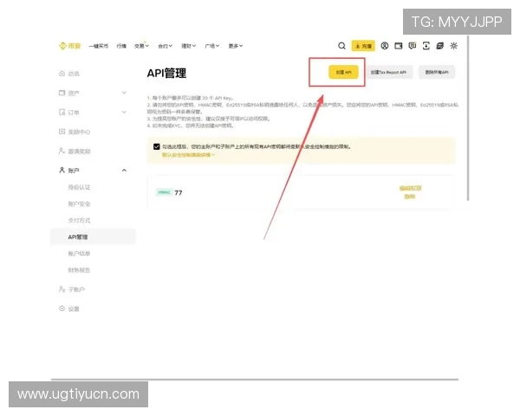Go to 行情 markets page

coord(121,46)
